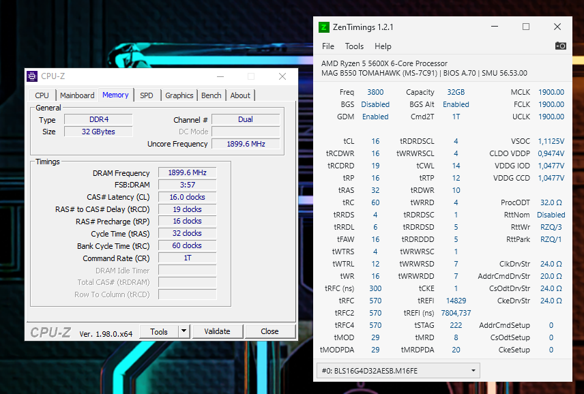
Task: Click the Size 32 GBytes field
Action: (98, 132)
